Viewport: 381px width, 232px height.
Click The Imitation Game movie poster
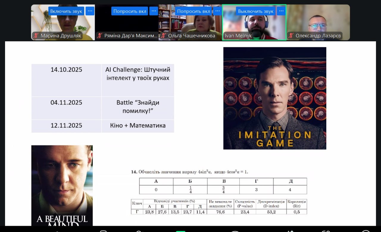click(274, 98)
